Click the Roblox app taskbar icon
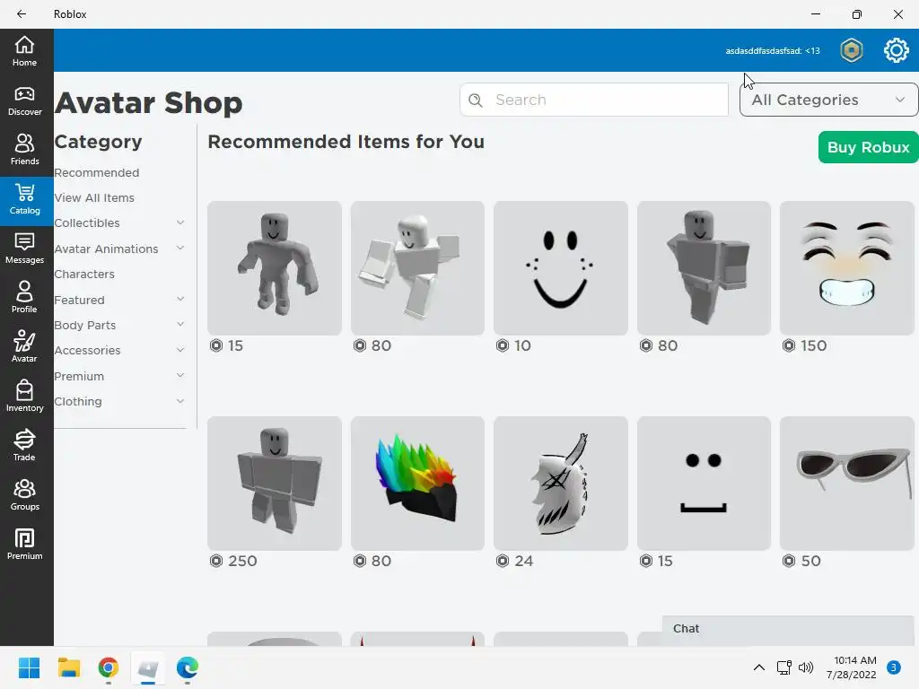 point(148,667)
